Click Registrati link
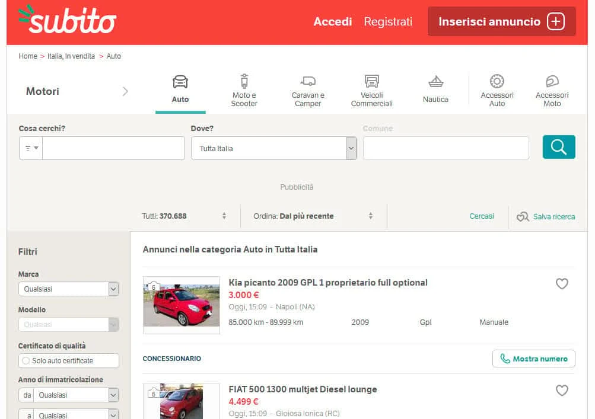The height and width of the screenshot is (419, 595). pyautogui.click(x=388, y=21)
